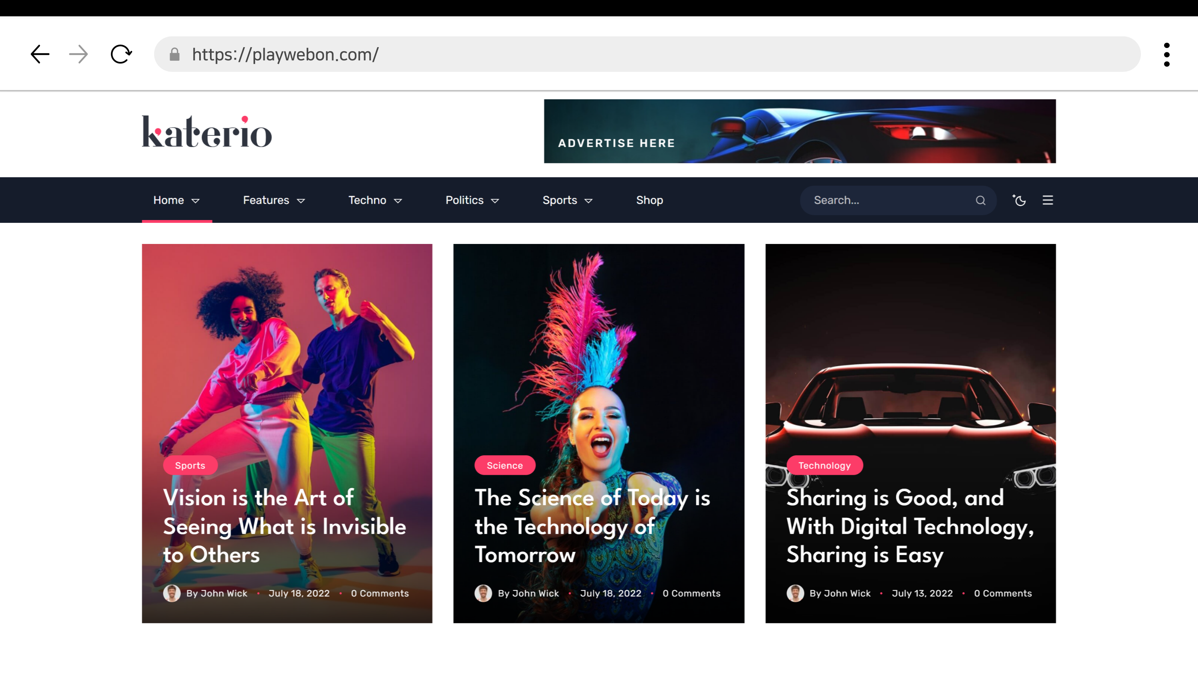Click John Wick's avatar on Sports post
Image resolution: width=1198 pixels, height=674 pixels.
pos(172,593)
